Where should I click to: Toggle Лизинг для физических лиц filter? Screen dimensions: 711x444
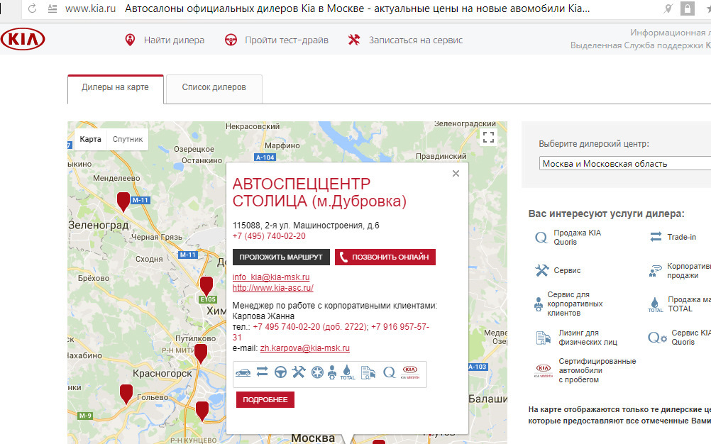tap(576, 338)
